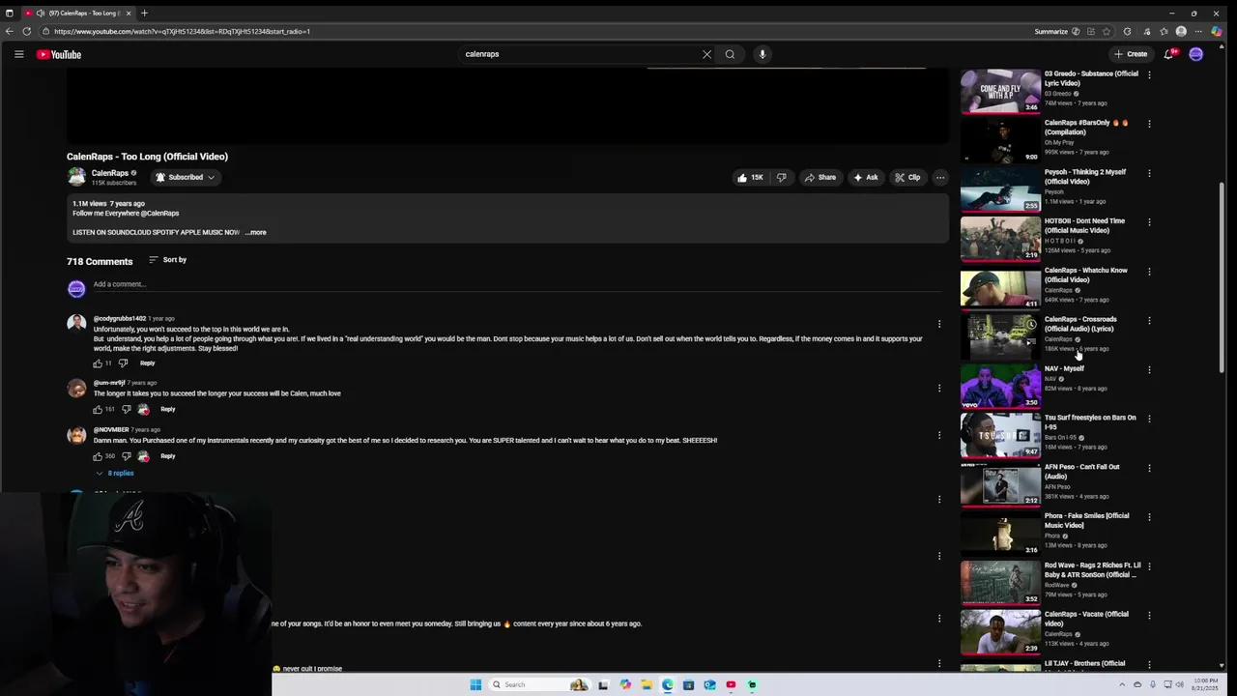Open the CalenRaps channel name link
1237x696 pixels.
coord(110,173)
